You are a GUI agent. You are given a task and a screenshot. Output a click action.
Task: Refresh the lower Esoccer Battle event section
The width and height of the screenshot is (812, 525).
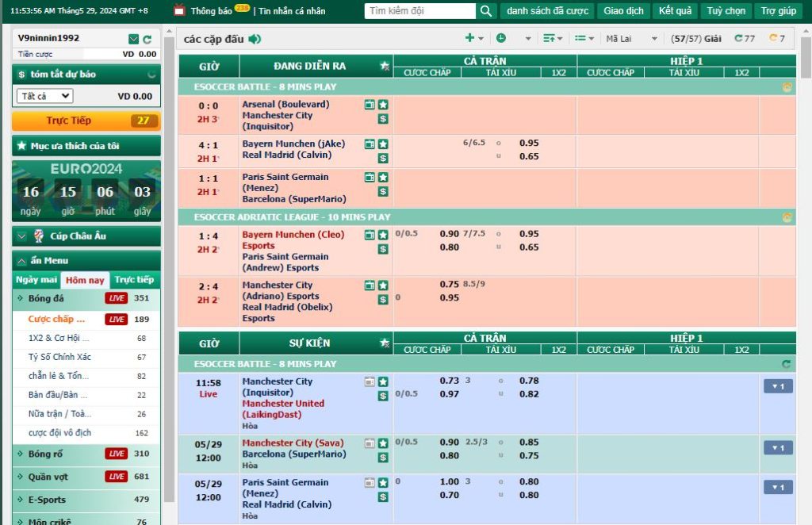[786, 365]
